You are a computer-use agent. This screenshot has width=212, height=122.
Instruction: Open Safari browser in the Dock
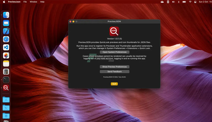pos(6,39)
